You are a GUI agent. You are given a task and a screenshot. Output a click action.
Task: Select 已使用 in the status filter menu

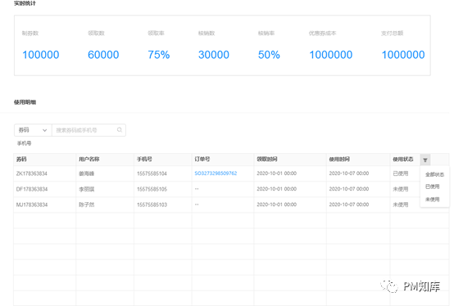[433, 187]
